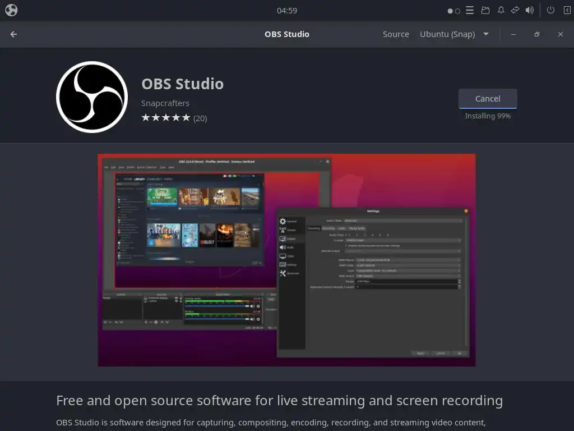Click the description starting "OBS Studio is software"

pos(271,423)
